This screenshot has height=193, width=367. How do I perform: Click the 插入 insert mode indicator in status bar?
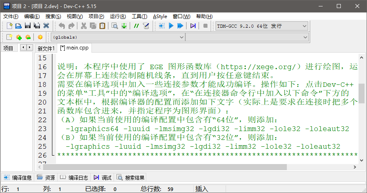coord(201,189)
